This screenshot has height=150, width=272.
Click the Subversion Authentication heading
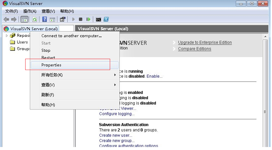[x=124, y=125]
